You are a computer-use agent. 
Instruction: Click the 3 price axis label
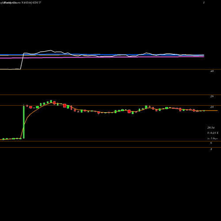click(x=211, y=149)
